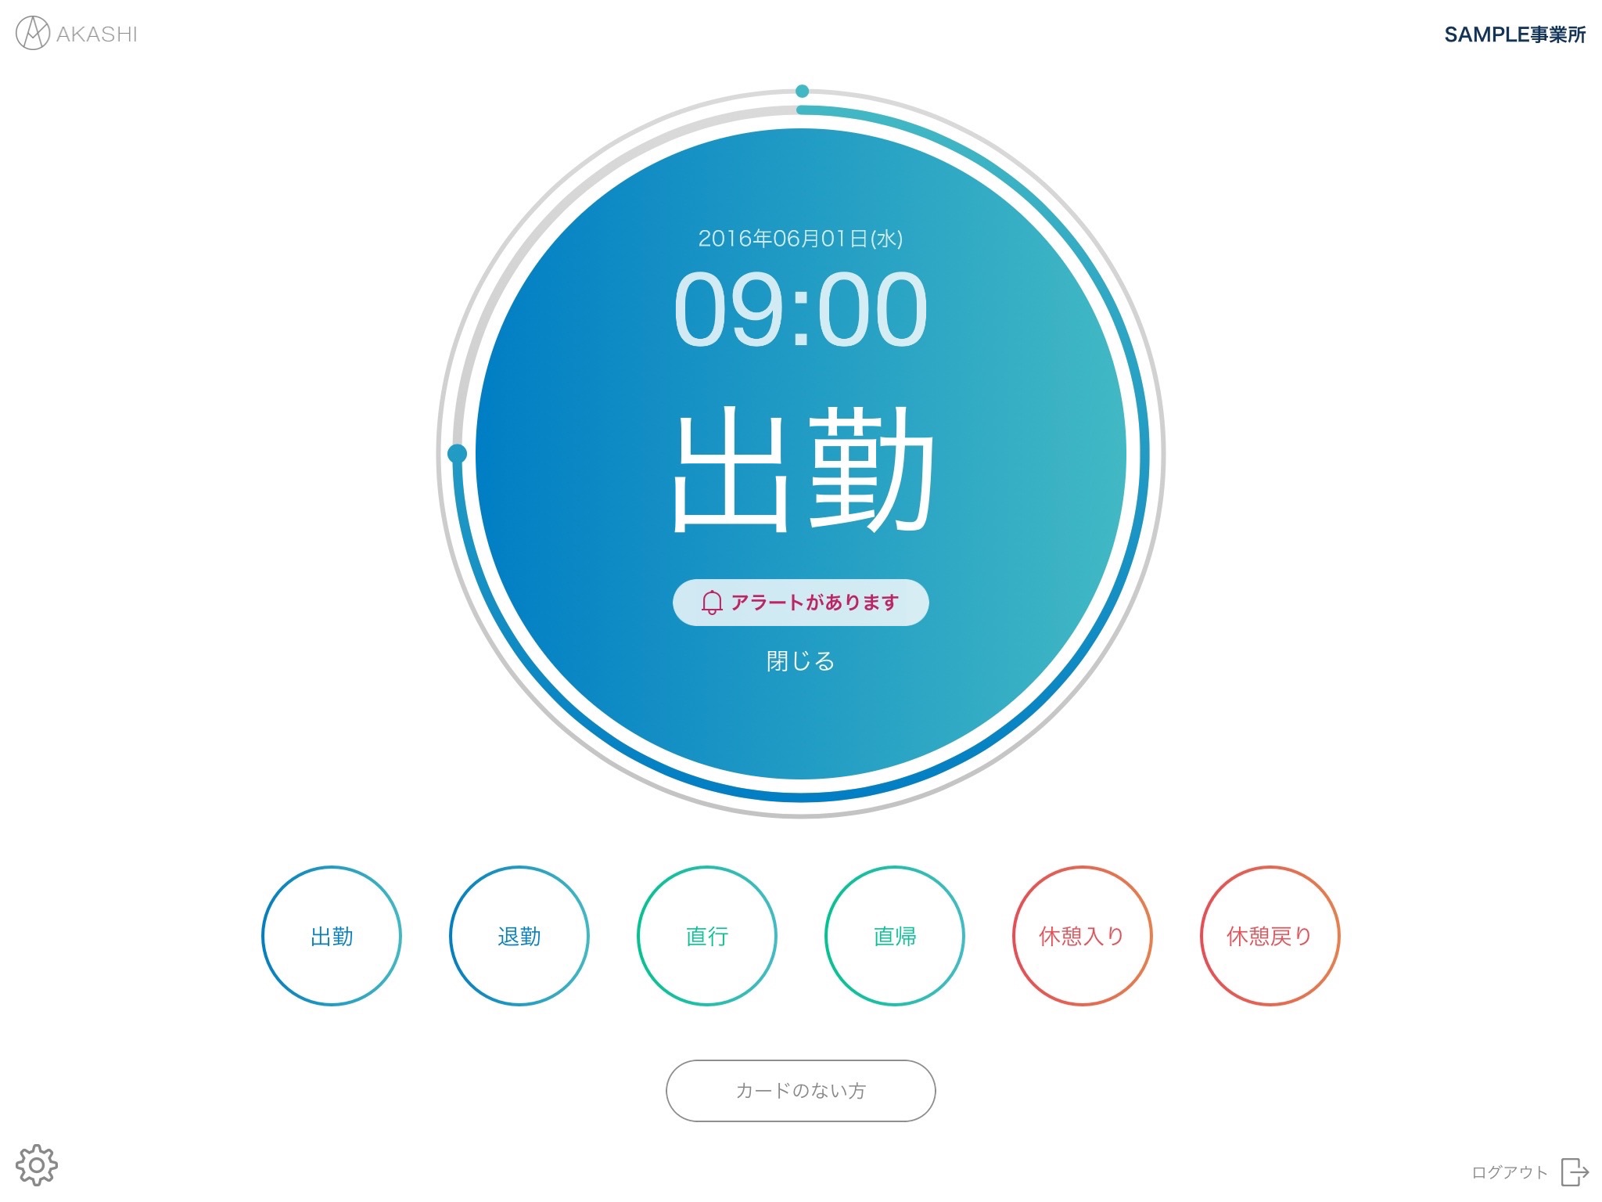Click 閉じる to close the confirmation
Screen dimensions: 1602x1202
(799, 659)
